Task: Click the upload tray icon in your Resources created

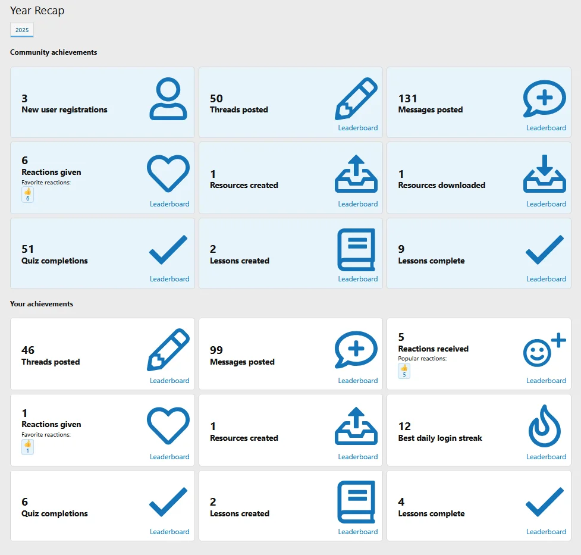Action: click(356, 426)
